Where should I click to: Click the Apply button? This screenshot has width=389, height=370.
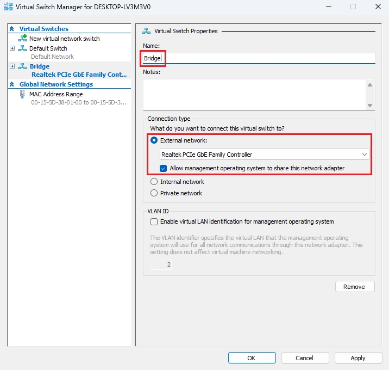[358, 358]
